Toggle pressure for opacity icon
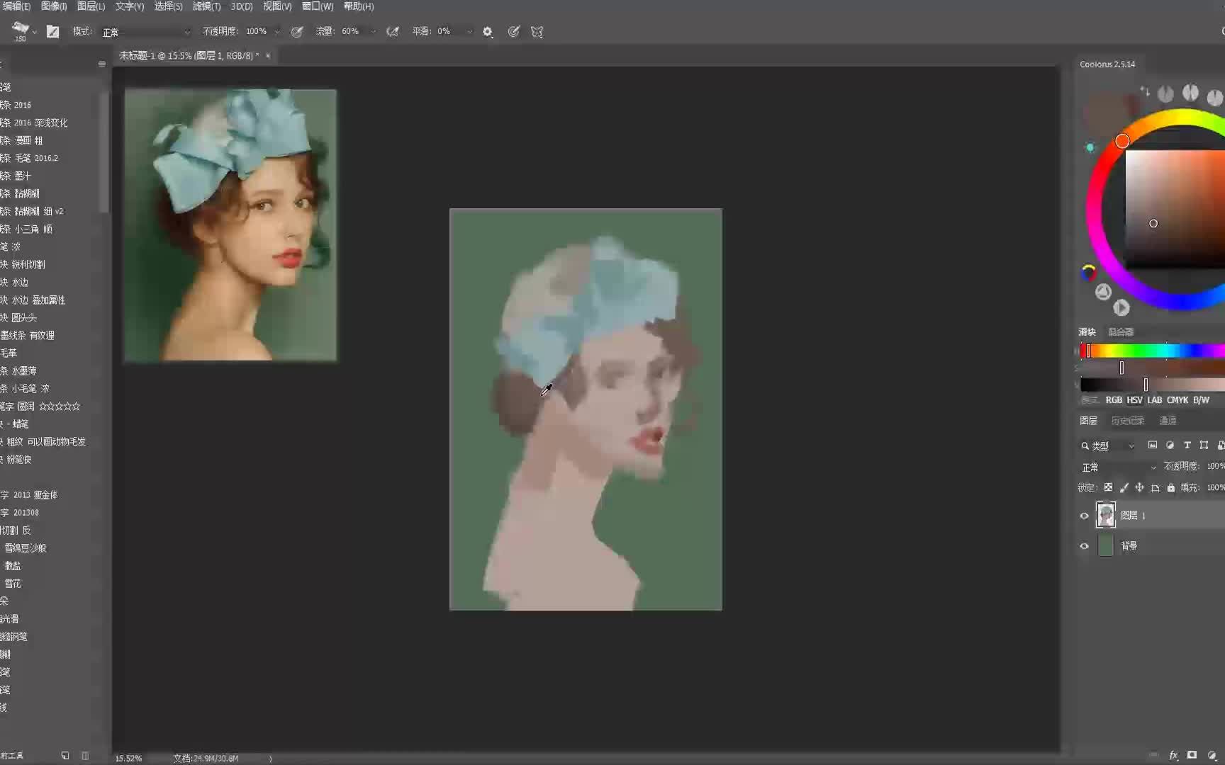This screenshot has width=1225, height=765. [x=297, y=32]
